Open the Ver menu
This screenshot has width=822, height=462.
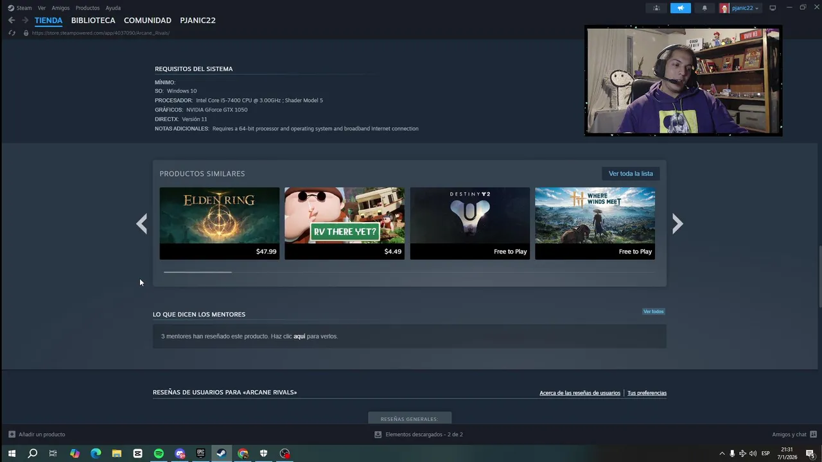pos(42,8)
